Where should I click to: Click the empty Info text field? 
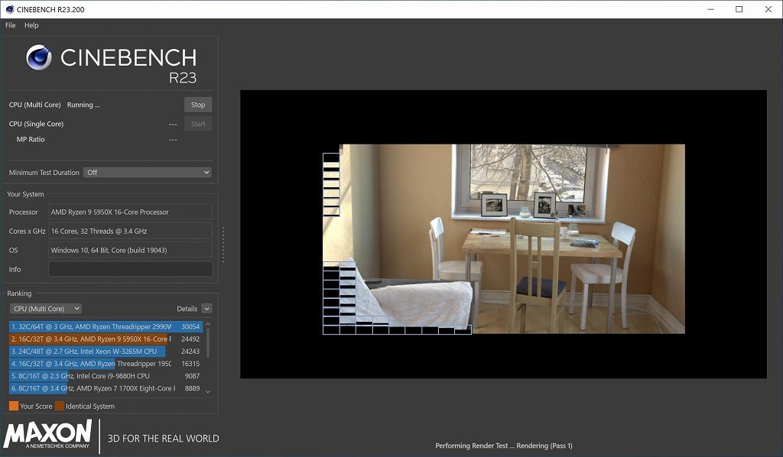click(130, 269)
